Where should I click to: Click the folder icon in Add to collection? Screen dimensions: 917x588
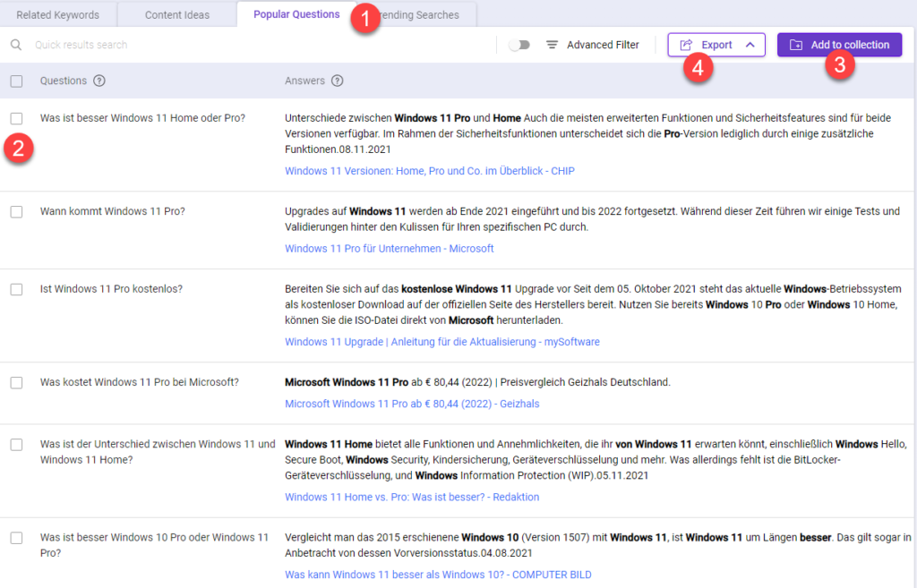[x=796, y=45]
